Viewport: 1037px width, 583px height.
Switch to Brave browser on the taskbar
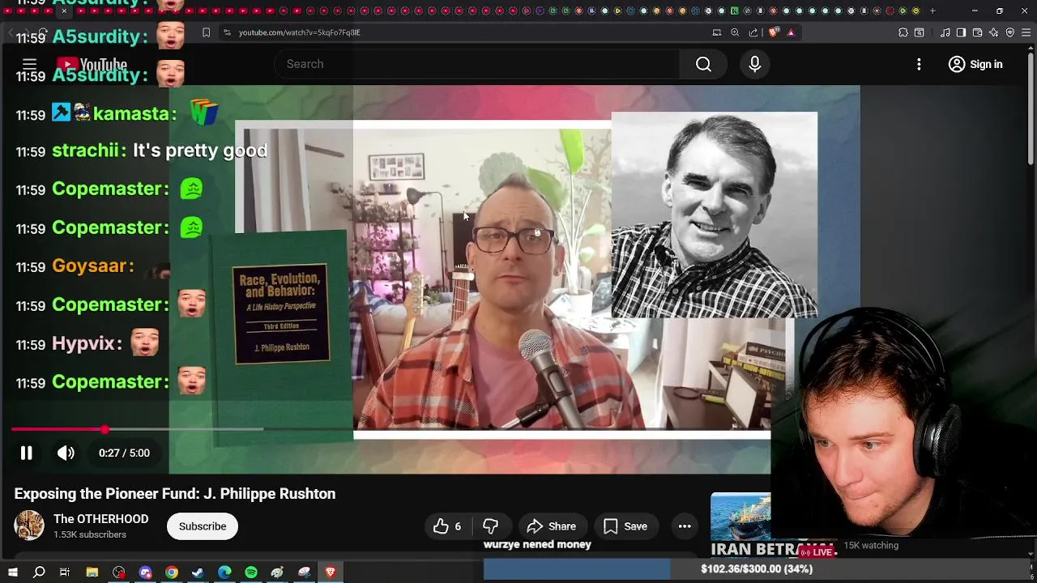pos(331,572)
